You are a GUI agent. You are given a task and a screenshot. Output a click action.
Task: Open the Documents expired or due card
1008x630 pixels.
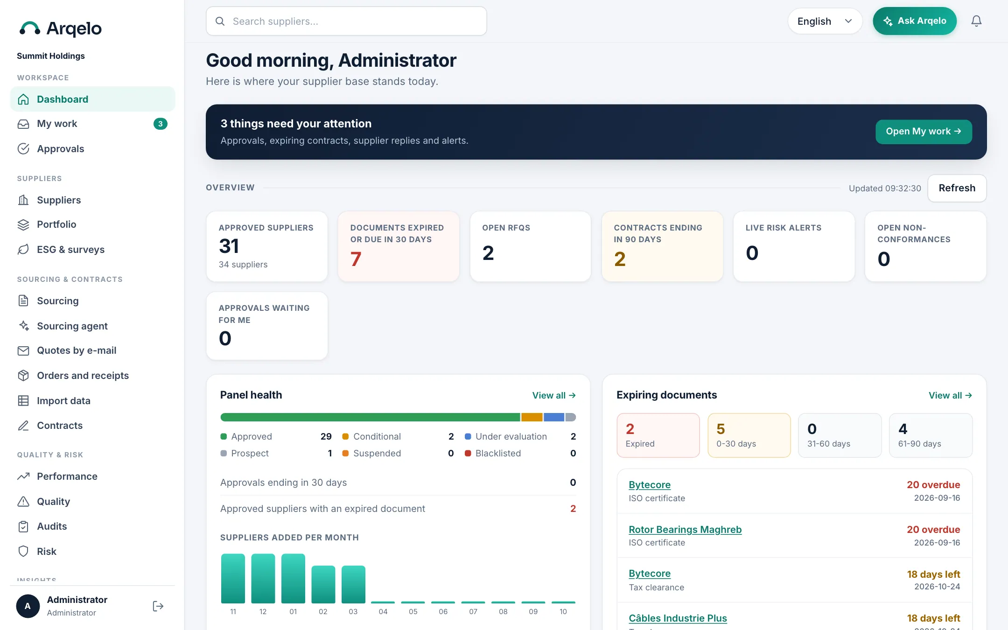tap(399, 246)
